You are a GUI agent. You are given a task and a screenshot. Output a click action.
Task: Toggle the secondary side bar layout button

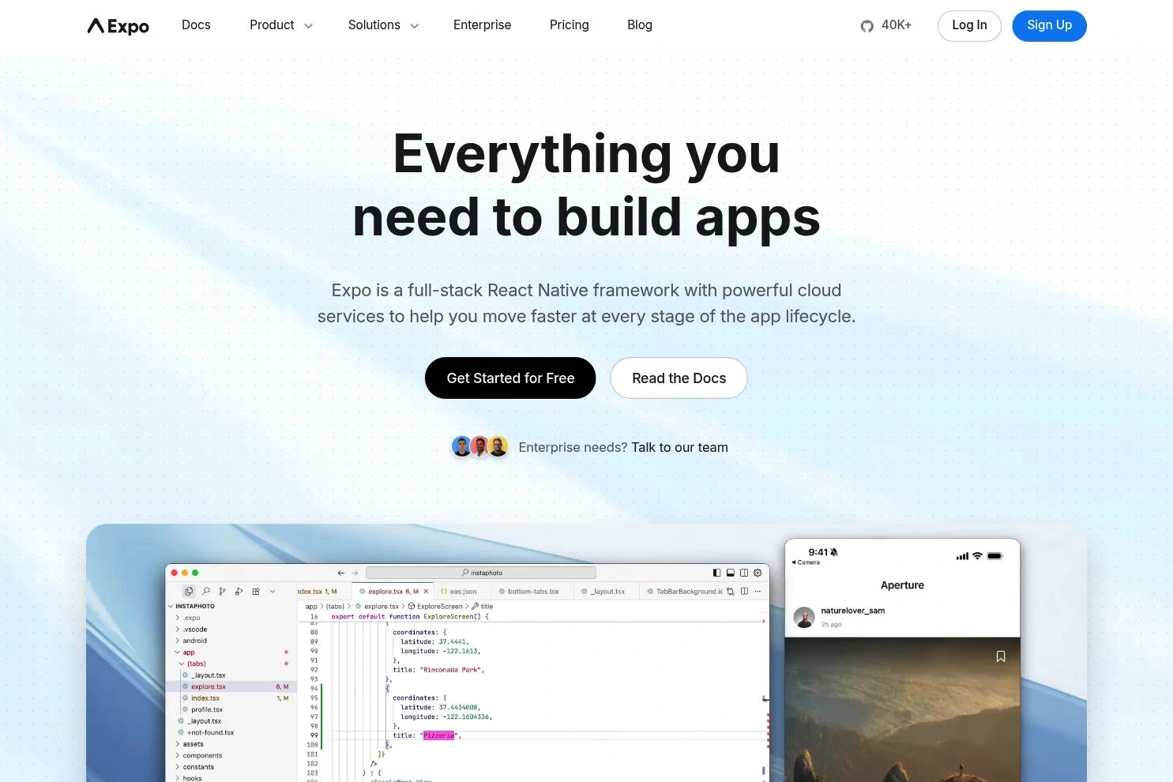(744, 573)
